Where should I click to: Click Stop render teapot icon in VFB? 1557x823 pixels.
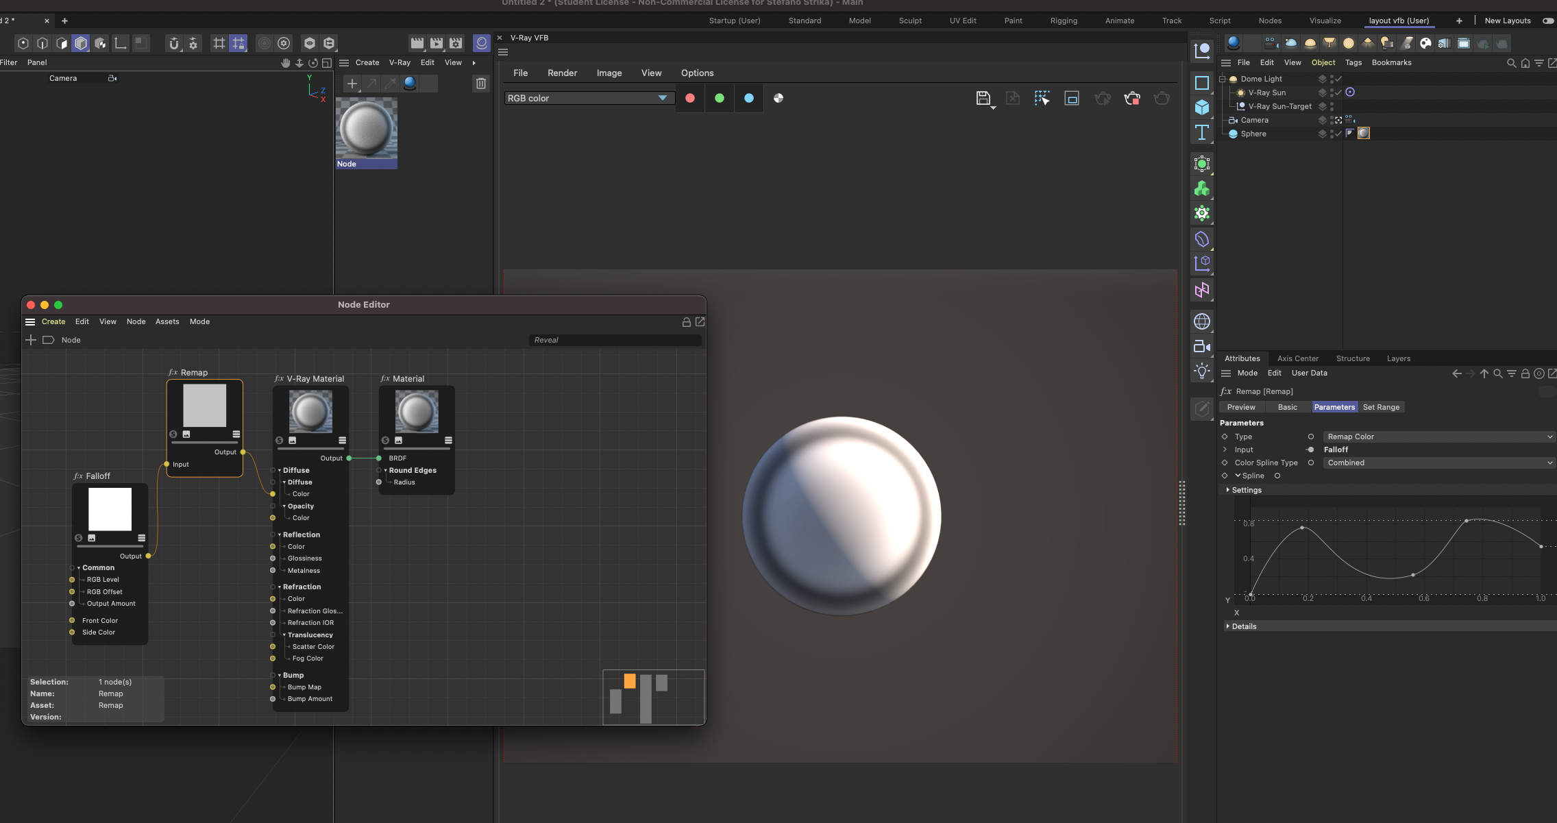pyautogui.click(x=1132, y=99)
